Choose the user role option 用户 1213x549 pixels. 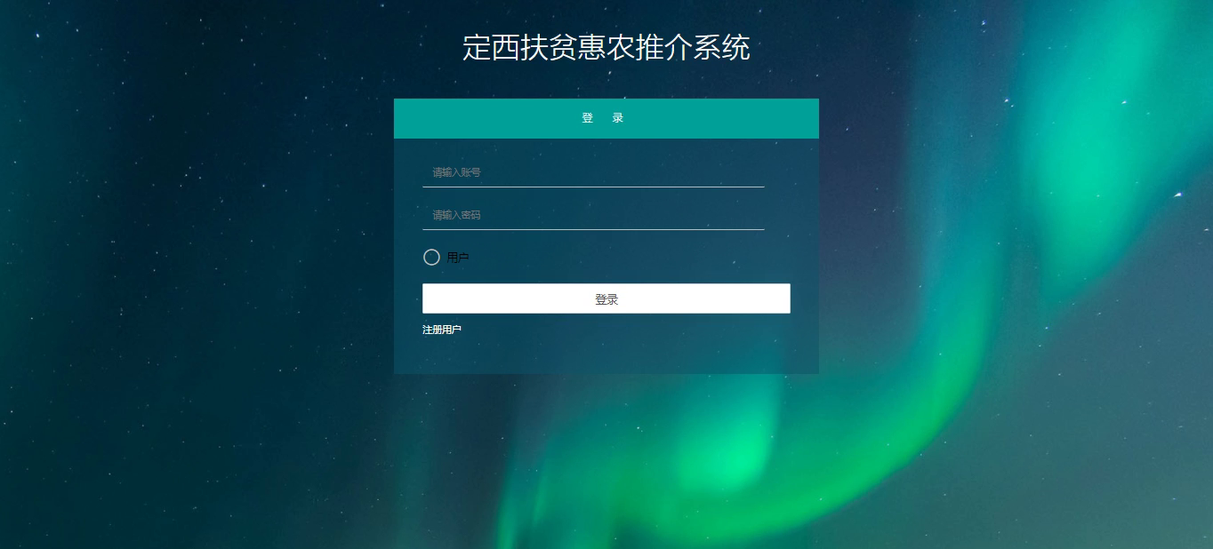[x=431, y=258]
